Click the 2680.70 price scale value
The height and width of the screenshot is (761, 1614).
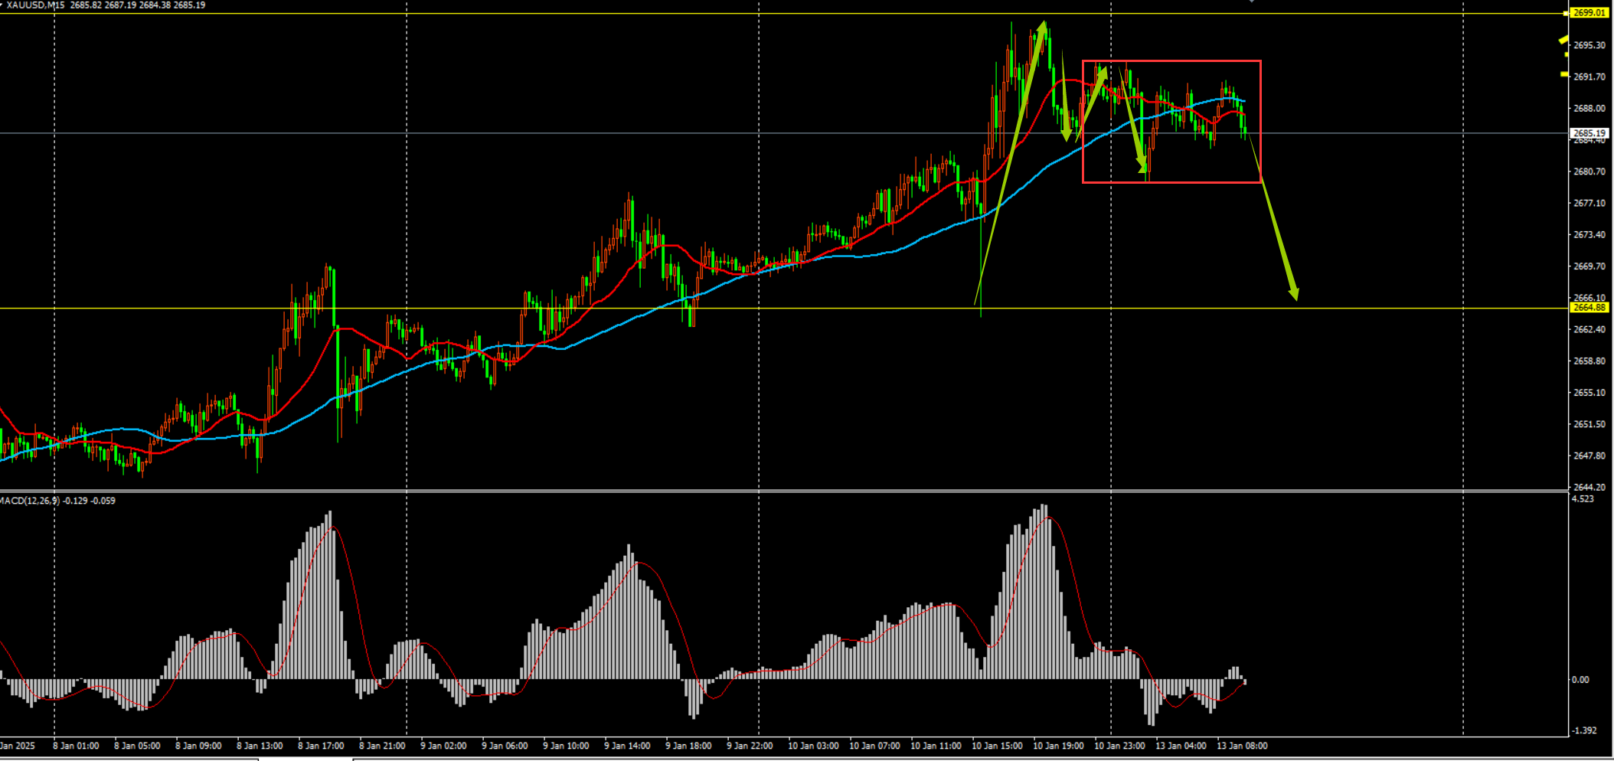coord(1589,171)
